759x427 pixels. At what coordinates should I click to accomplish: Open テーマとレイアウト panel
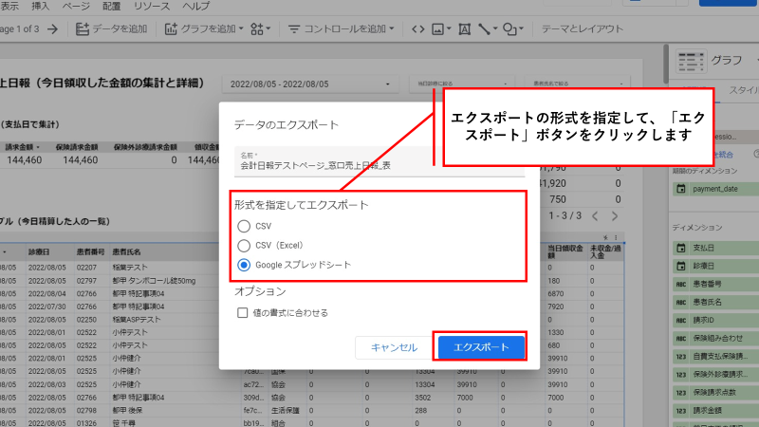(583, 29)
